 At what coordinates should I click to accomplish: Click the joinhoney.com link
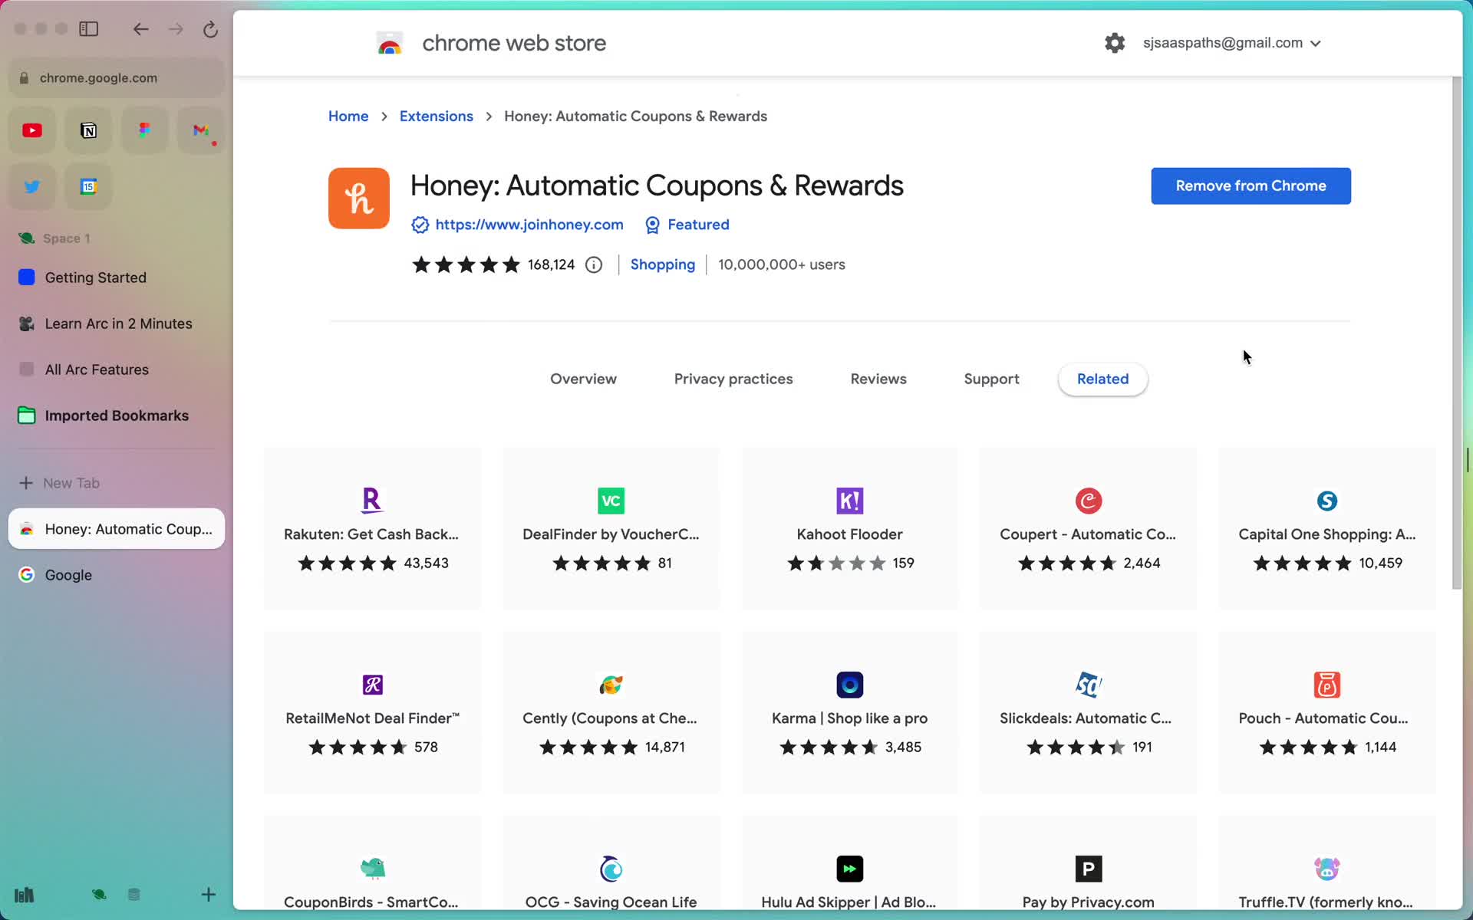[529, 225]
